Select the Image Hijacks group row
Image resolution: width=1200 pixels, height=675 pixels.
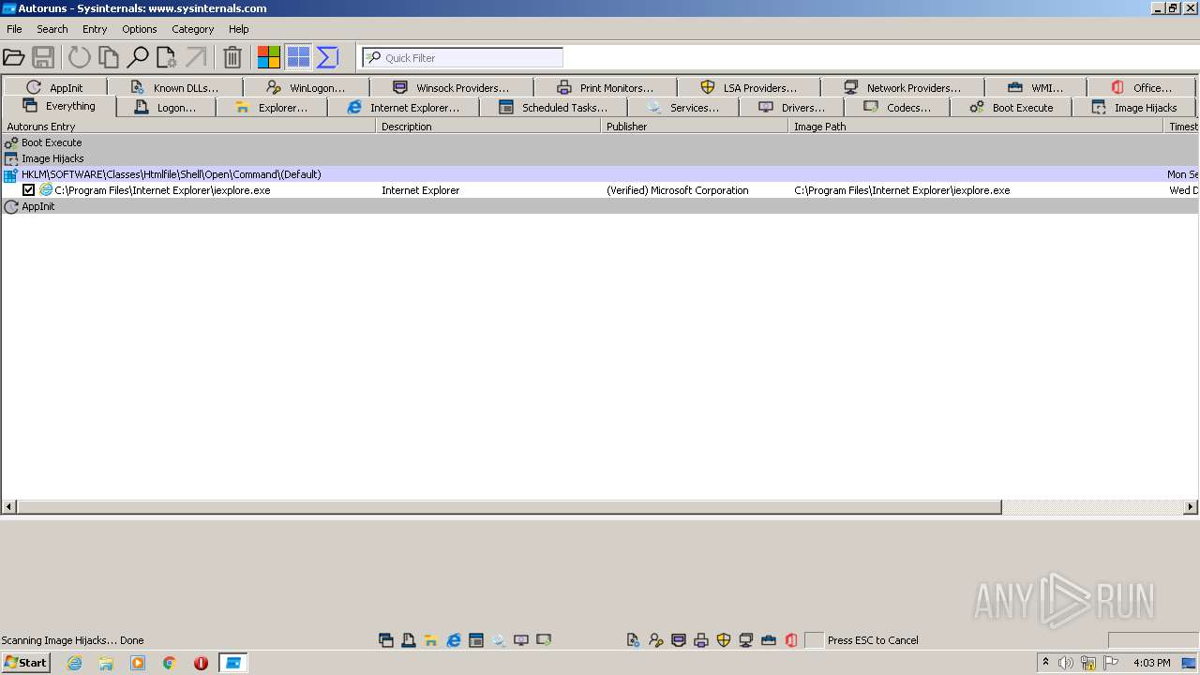coord(600,158)
